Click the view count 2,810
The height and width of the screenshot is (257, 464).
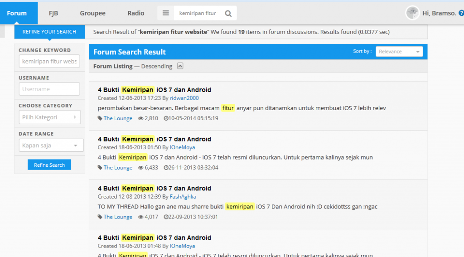coord(151,118)
